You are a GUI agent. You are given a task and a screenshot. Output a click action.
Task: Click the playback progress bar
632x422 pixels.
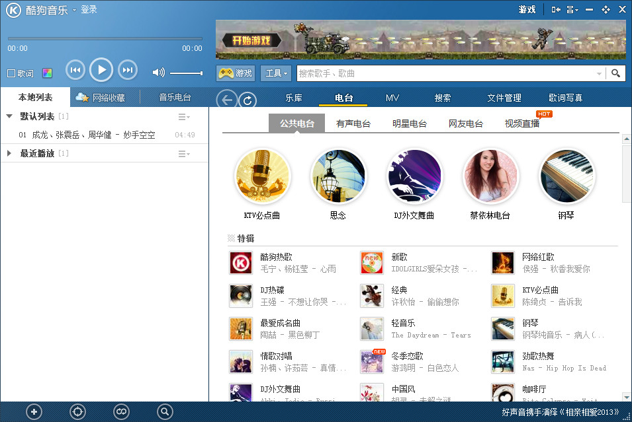[x=105, y=39]
